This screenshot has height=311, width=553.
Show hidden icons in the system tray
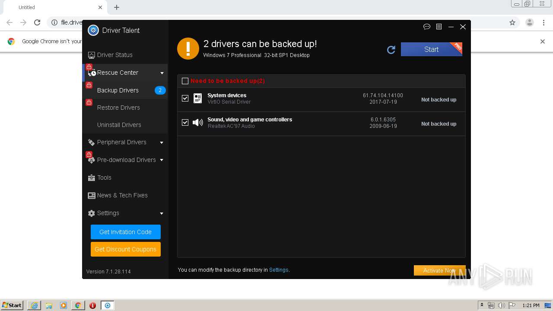(482, 305)
